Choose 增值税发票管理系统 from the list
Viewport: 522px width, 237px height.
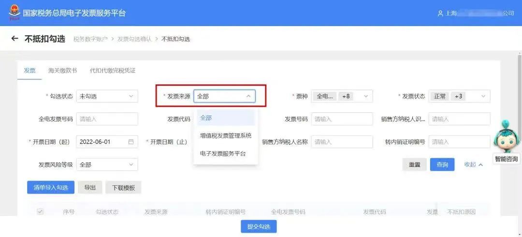[226, 136]
